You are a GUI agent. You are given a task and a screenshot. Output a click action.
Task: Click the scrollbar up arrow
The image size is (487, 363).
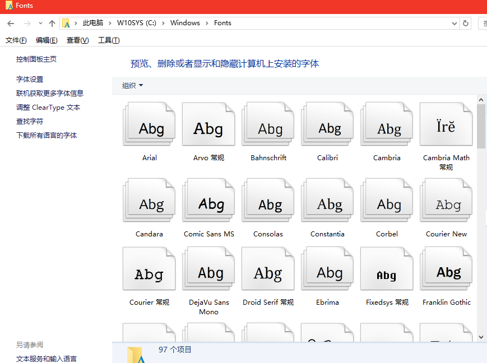(481, 100)
